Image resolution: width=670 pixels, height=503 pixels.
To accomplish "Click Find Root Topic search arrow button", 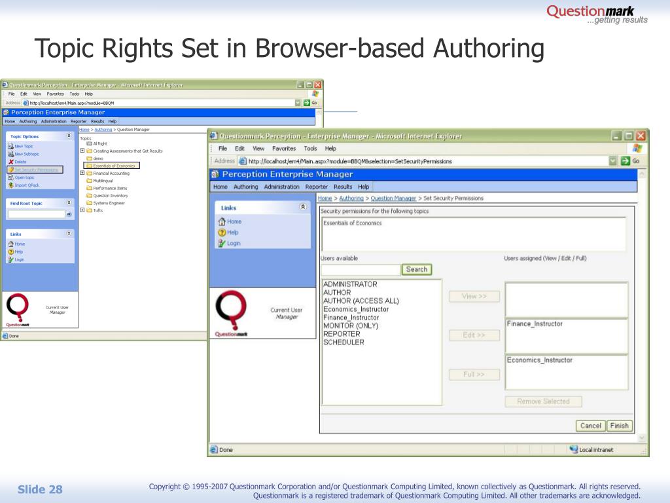I will pyautogui.click(x=69, y=214).
